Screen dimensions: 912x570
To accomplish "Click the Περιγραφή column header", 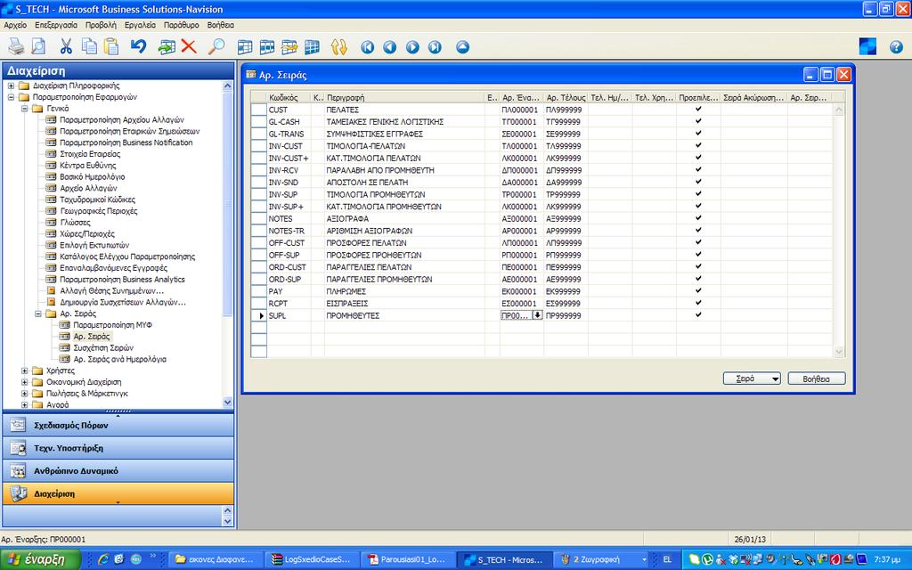I will point(405,97).
